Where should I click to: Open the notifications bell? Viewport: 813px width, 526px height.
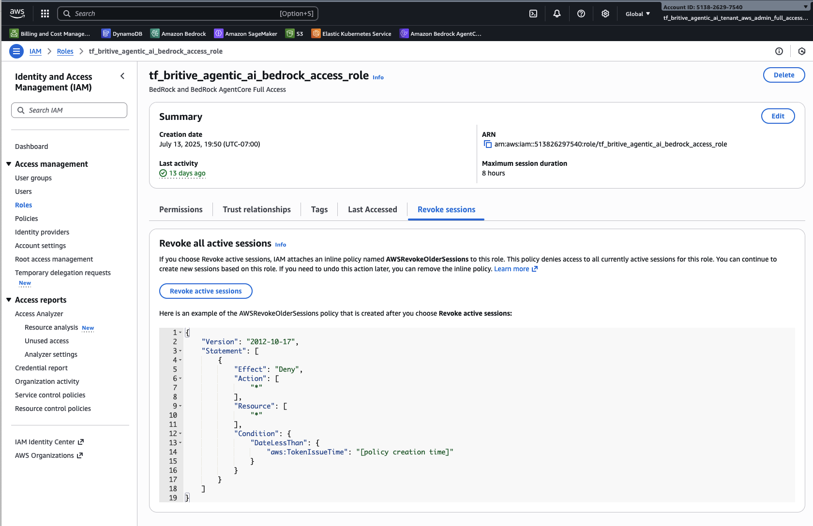click(557, 14)
